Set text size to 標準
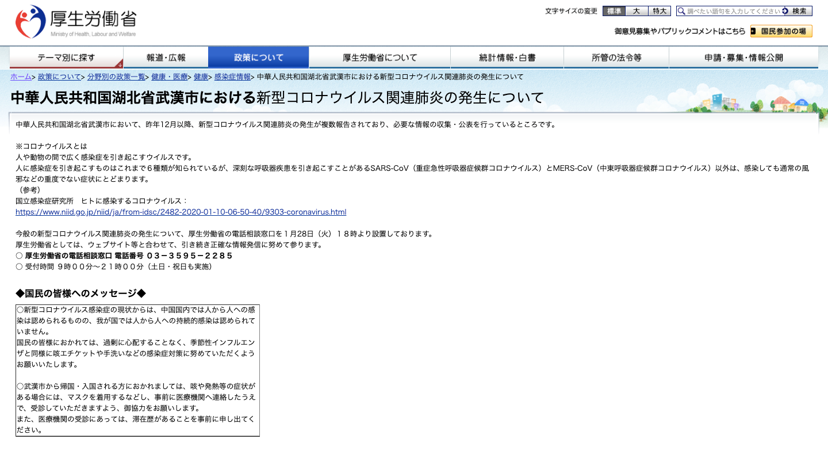The image size is (828, 450). [614, 11]
